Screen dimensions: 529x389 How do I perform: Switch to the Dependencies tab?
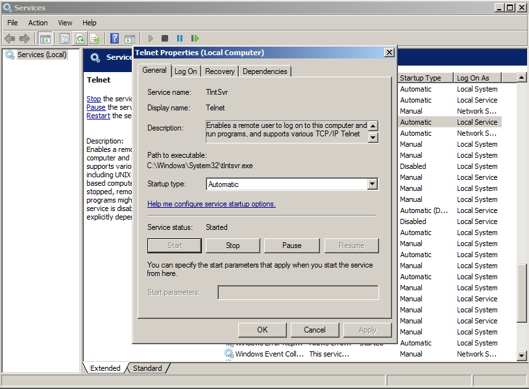(265, 71)
